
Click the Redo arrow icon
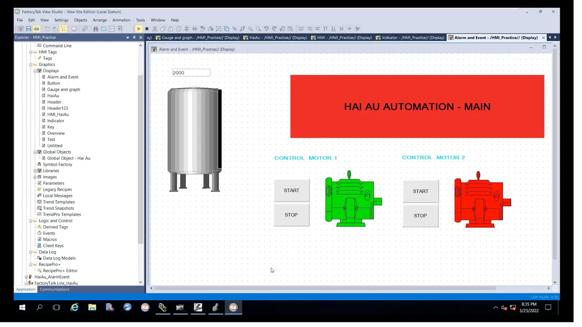274,29
